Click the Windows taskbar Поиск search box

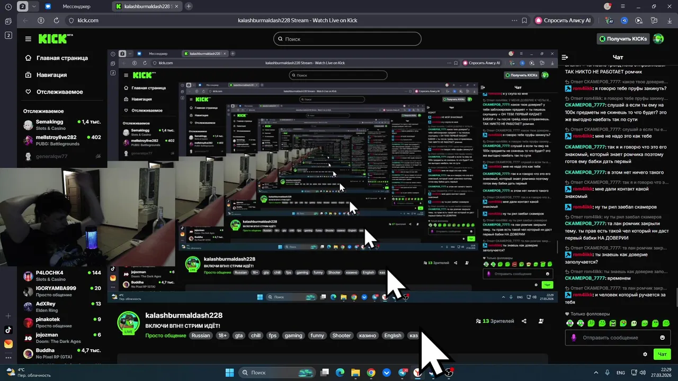[276, 373]
